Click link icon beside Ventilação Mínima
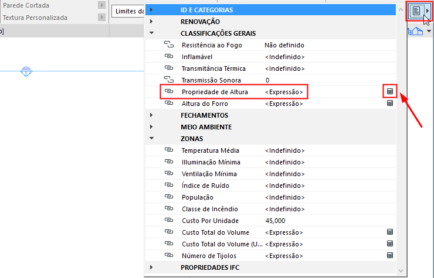The width and height of the screenshot is (434, 278). tap(169, 173)
